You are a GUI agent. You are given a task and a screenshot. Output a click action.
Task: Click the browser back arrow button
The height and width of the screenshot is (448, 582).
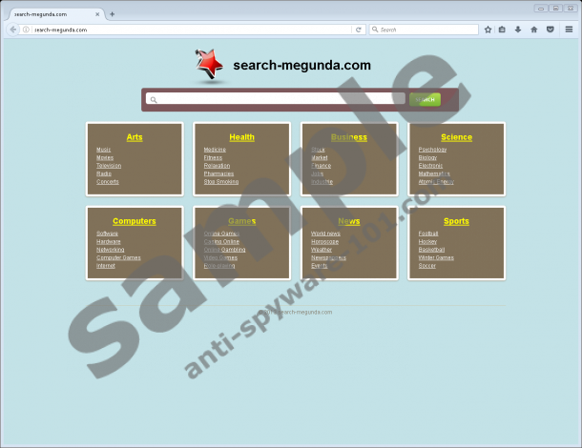point(13,30)
